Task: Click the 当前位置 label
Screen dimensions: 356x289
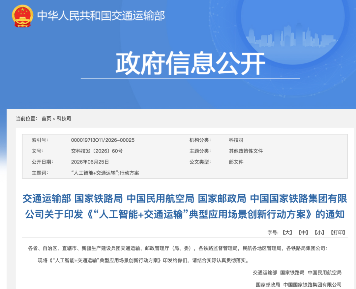Action: [27, 118]
